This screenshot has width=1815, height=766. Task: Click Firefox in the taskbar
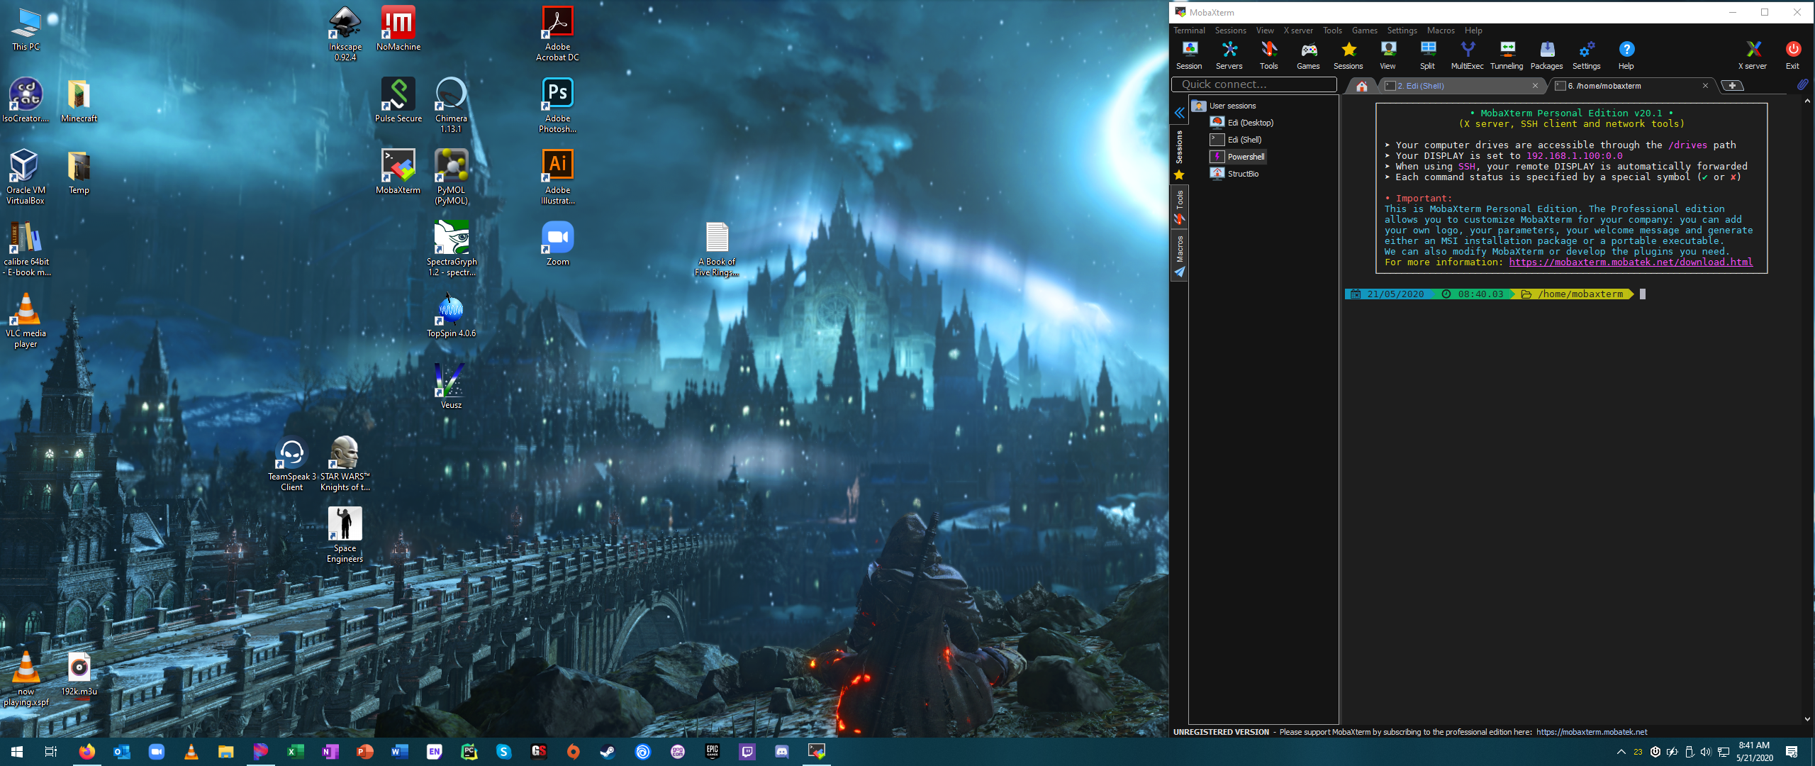point(86,752)
